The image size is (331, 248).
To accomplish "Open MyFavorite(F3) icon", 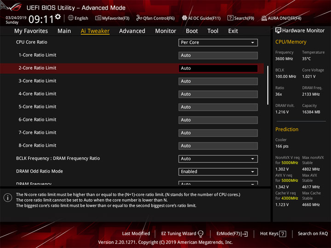I will click(x=98, y=18).
